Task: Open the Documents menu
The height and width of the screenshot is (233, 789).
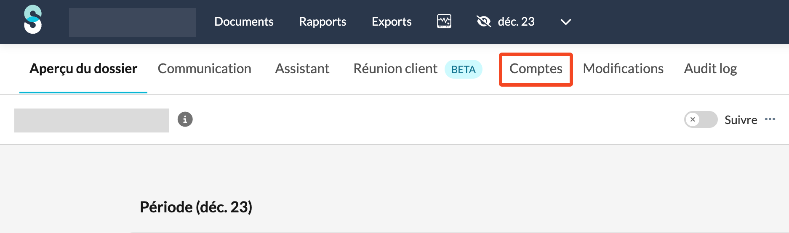Action: coord(244,21)
